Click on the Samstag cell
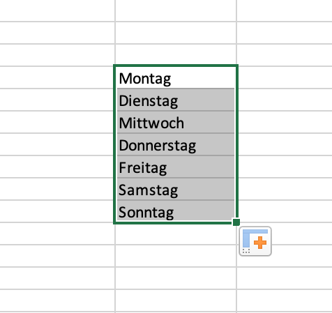The width and height of the screenshot is (332, 313). 176,189
